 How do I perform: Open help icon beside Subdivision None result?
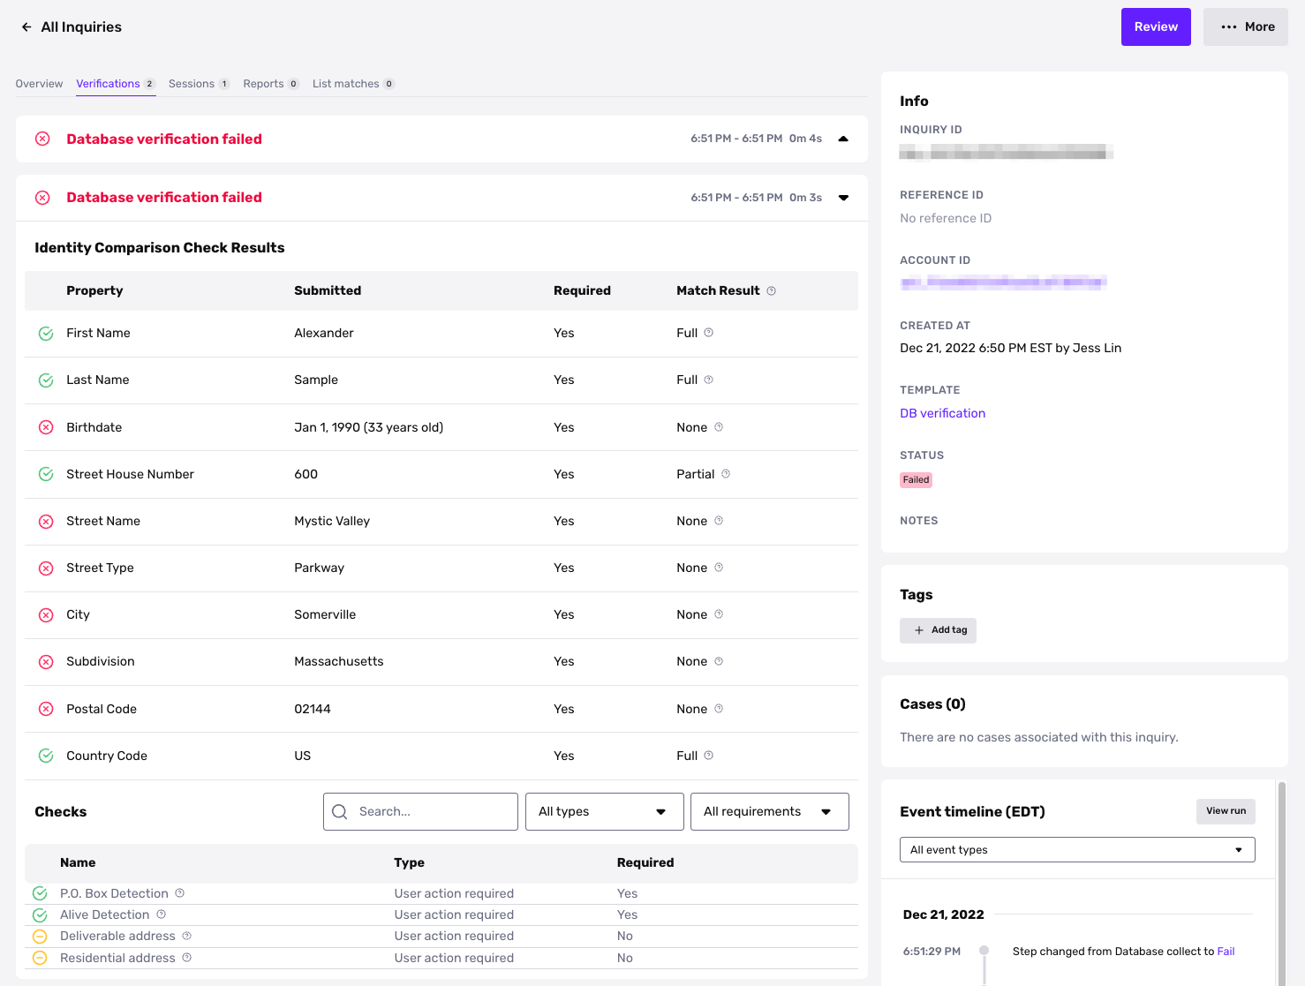click(x=719, y=661)
